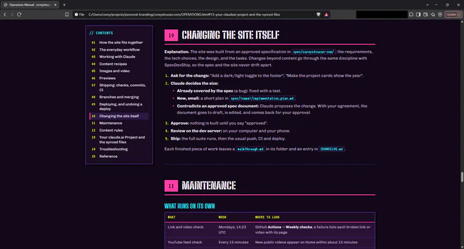Open the tab search dropdown chevron

tap(427, 5)
